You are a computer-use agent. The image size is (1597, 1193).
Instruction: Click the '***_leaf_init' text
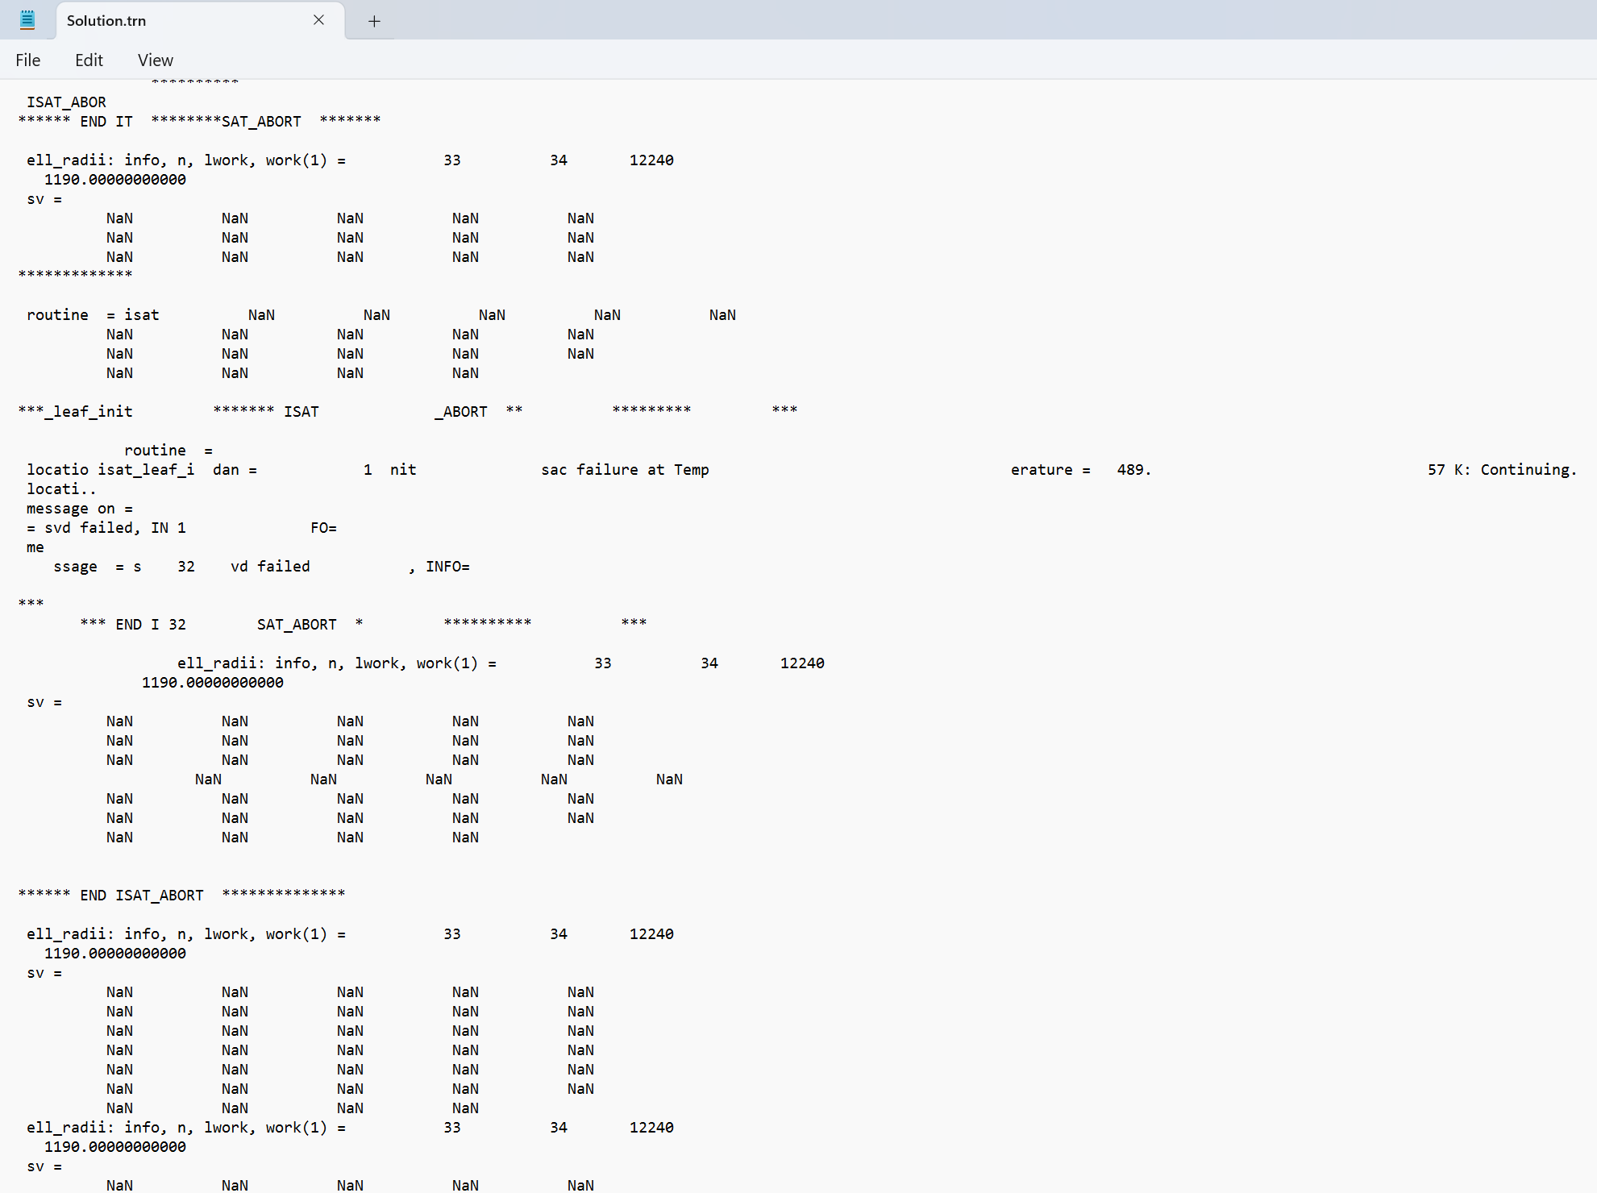76,412
